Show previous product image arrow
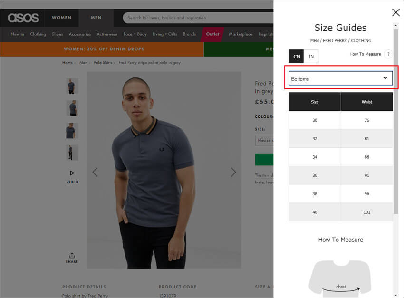This screenshot has width=404, height=298. (x=95, y=172)
